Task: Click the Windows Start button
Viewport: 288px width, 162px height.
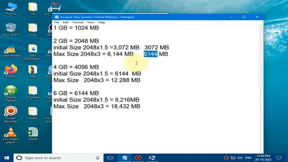Action: (7, 158)
